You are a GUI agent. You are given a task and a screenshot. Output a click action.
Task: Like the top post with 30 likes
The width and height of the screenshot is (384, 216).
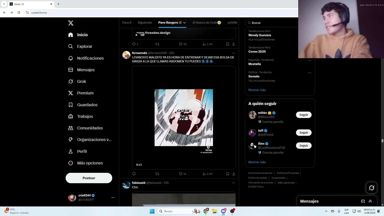click(x=183, y=44)
